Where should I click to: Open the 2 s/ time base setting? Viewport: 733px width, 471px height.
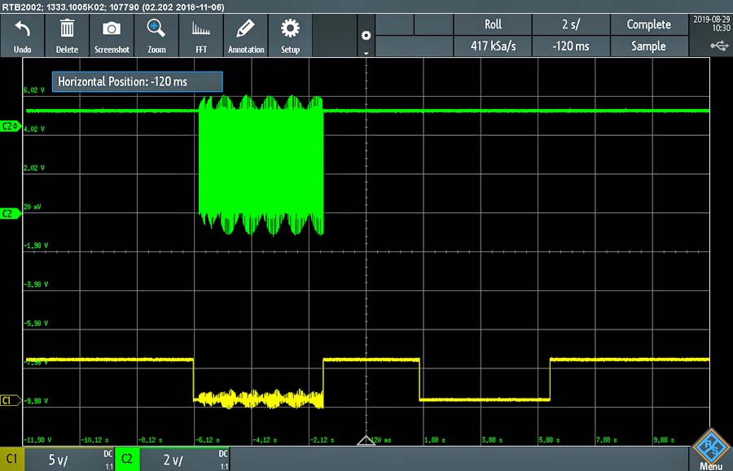coord(571,24)
